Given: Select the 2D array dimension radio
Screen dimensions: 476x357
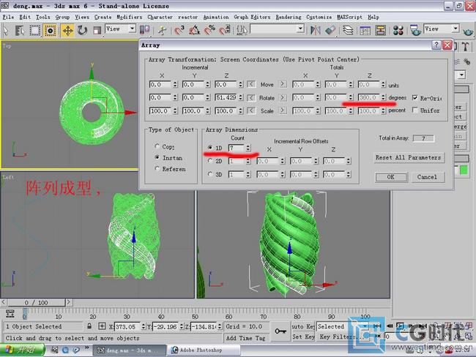Looking at the screenshot, I should [x=210, y=161].
